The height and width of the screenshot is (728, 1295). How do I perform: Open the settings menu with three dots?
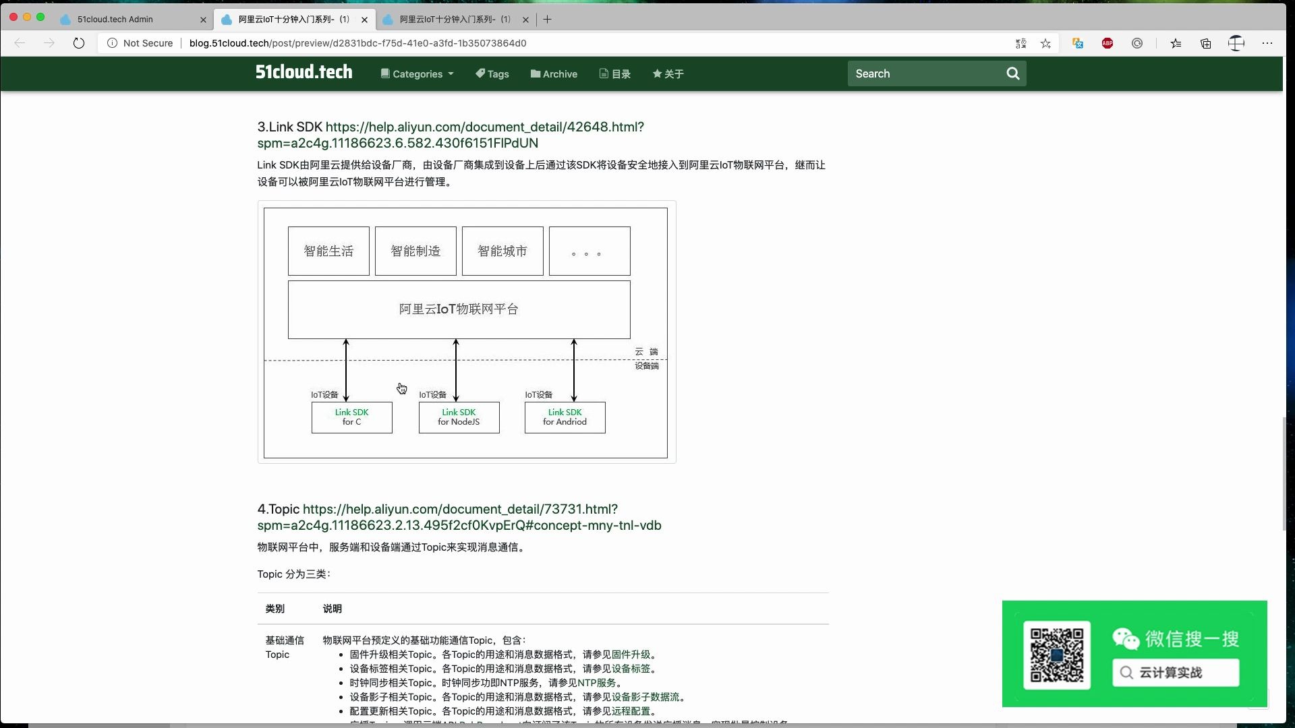(x=1267, y=42)
